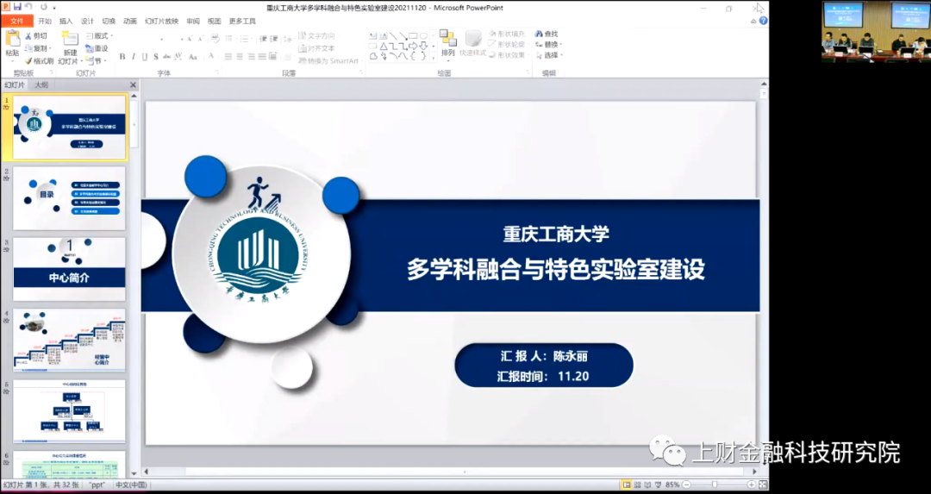Collapse the ribbon with the caret icon
The height and width of the screenshot is (494, 931).
(753, 22)
